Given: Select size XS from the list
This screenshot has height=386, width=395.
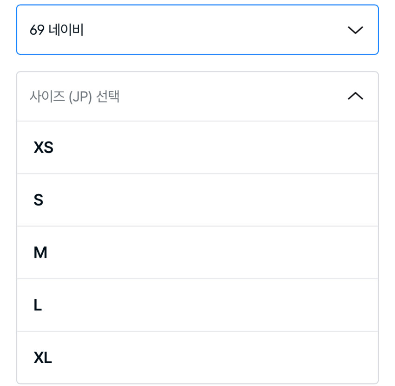Looking at the screenshot, I should [197, 148].
